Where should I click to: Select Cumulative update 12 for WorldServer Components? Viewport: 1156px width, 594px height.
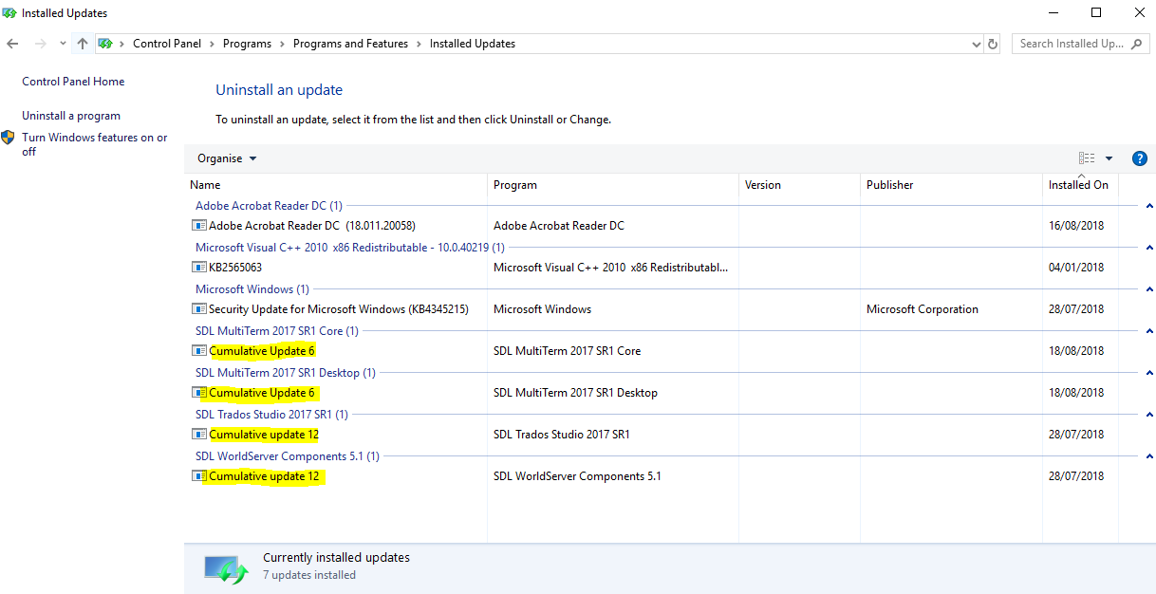pyautogui.click(x=264, y=476)
